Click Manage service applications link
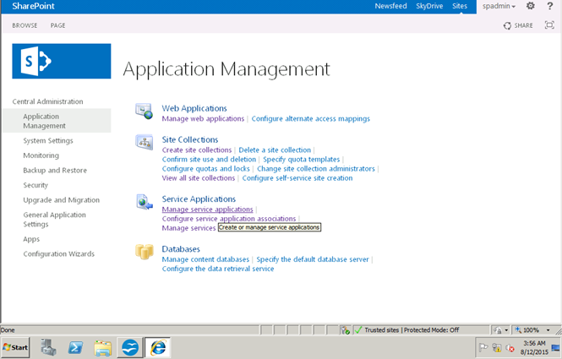 [208, 209]
